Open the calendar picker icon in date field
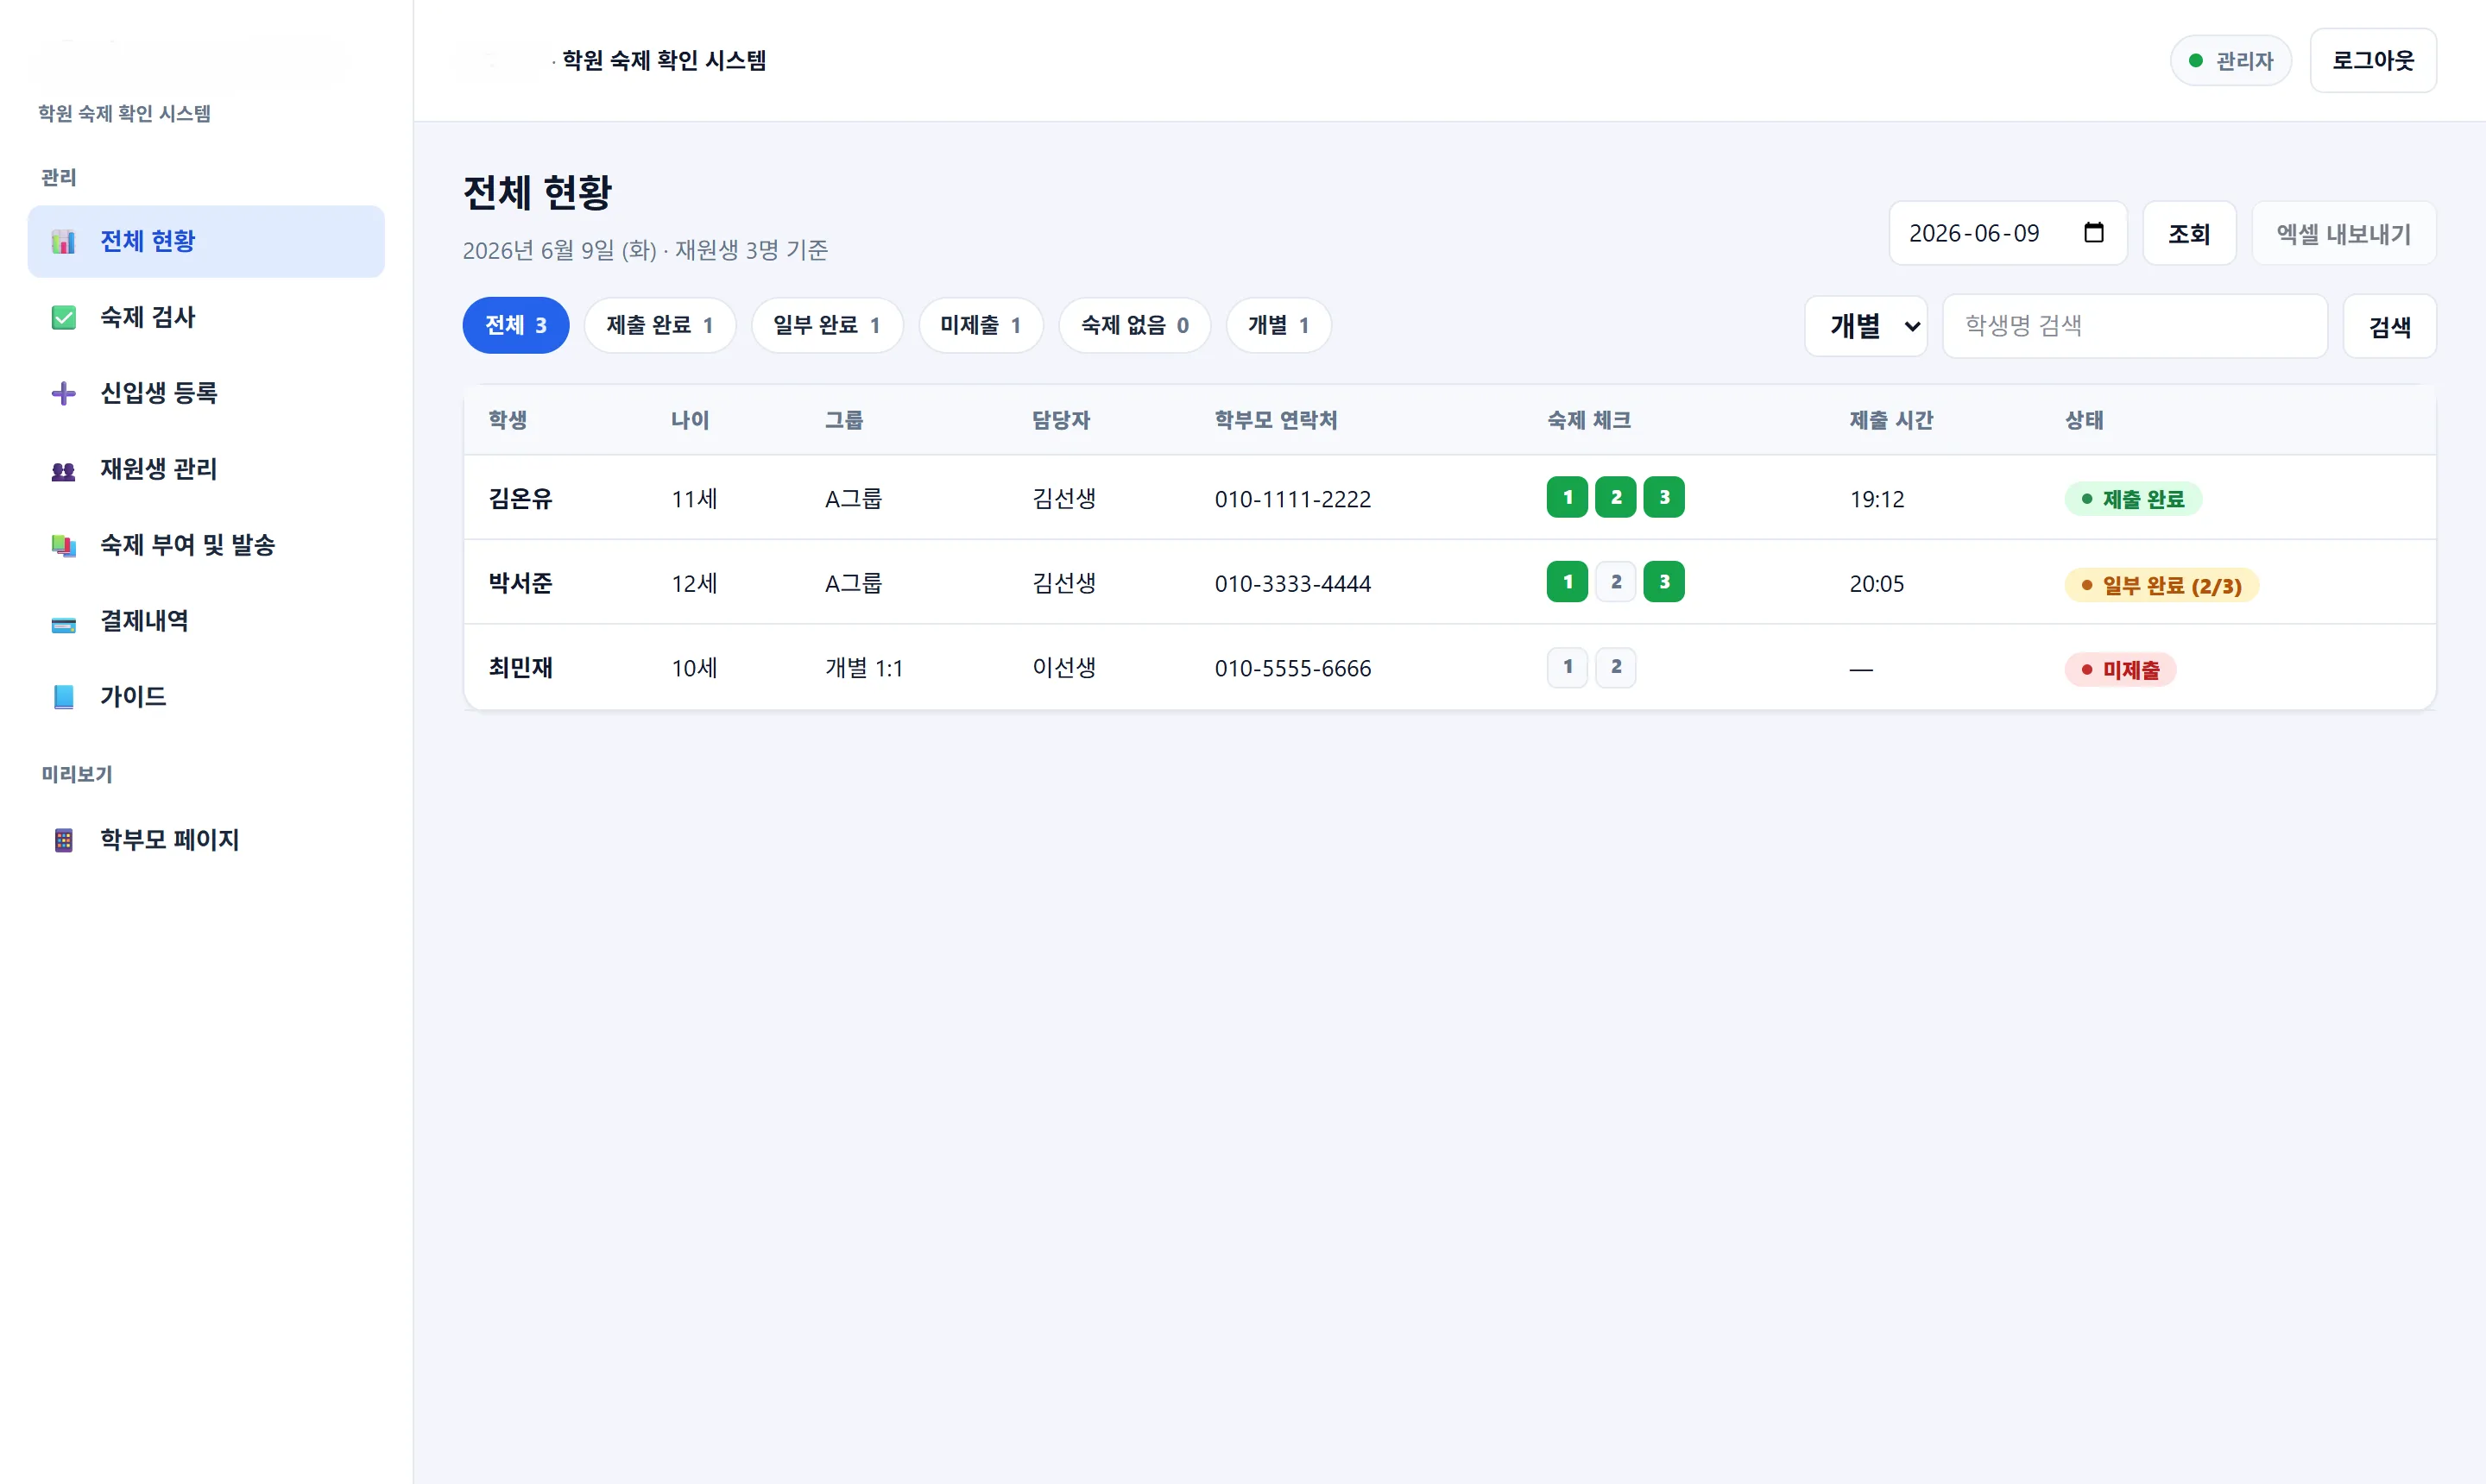Image resolution: width=2486 pixels, height=1484 pixels. tap(2094, 233)
